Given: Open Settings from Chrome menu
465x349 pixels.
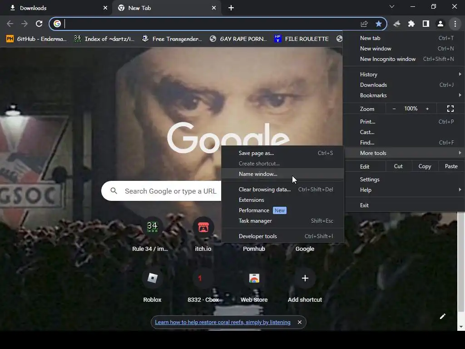Looking at the screenshot, I should 404,179.
